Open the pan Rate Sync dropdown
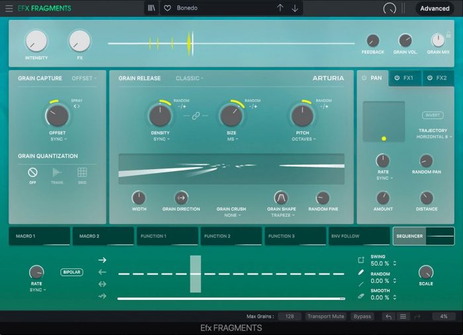Screen dimensions: 463x335 coord(384,178)
